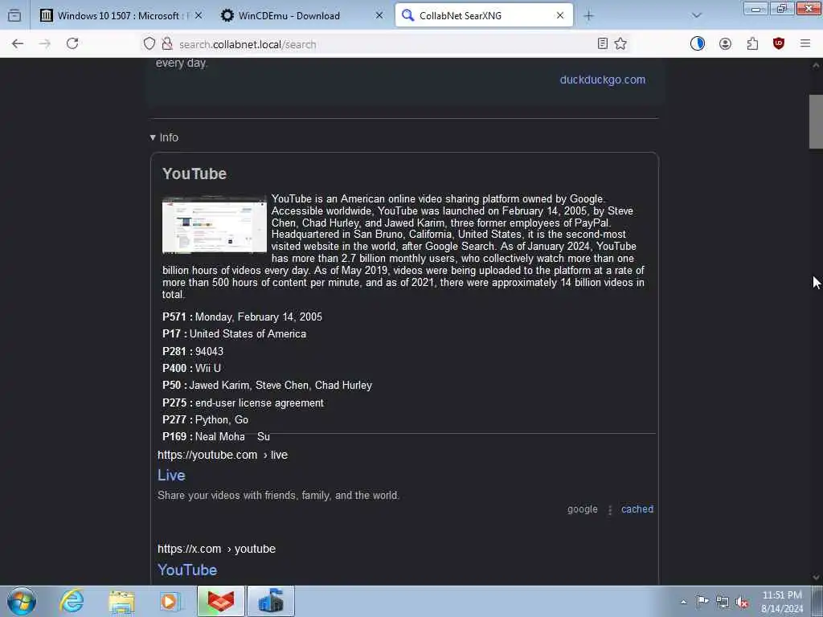Click the scrollbar down arrow
Screen dimensions: 823x617
coord(816,577)
